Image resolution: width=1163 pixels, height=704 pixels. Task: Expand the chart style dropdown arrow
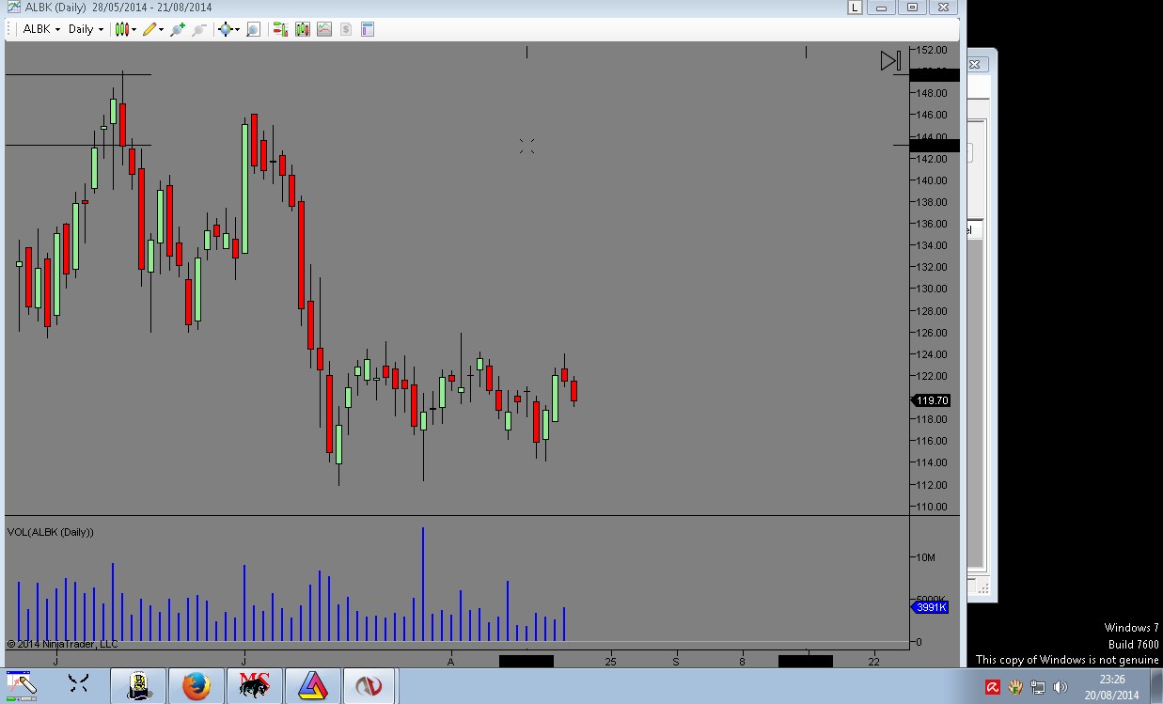point(134,30)
